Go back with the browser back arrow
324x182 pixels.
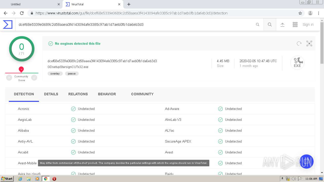6,13
